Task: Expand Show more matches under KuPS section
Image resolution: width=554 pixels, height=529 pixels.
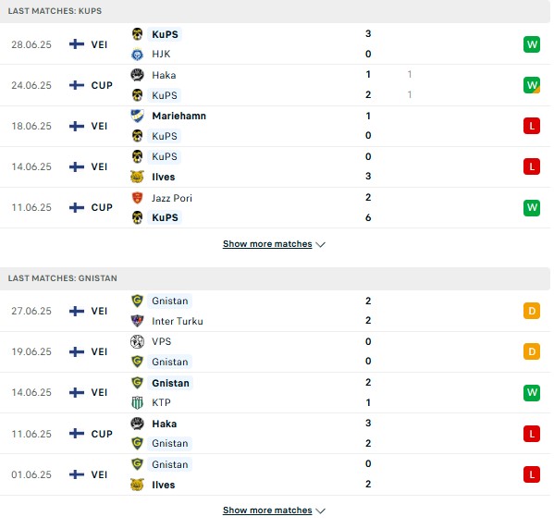Action: click(x=267, y=244)
